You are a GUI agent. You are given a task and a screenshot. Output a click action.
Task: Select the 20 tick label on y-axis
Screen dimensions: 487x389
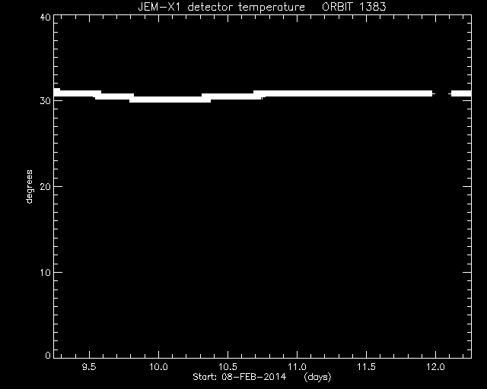(45, 186)
